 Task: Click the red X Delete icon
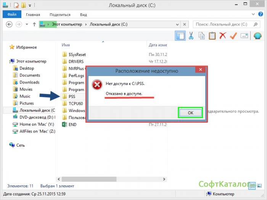(x=223, y=36)
